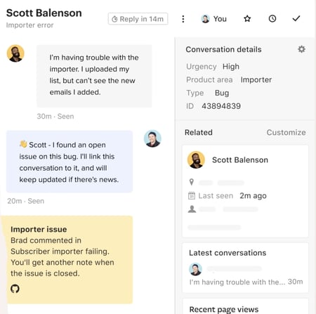The height and width of the screenshot is (314, 316).
Task: Select the conversation ID 43894839
Action: coord(221,106)
